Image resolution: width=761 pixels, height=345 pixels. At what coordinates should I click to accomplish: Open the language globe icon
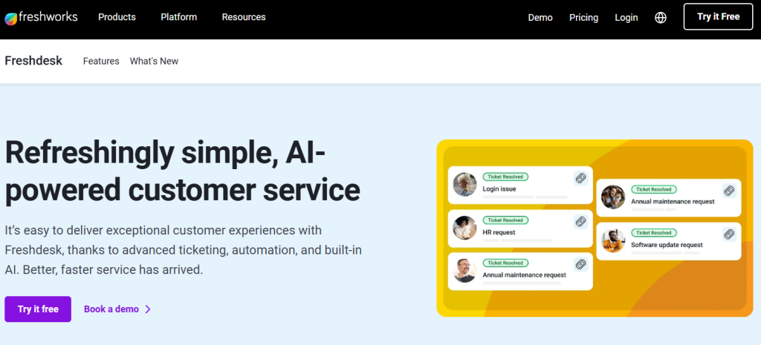[x=661, y=18]
